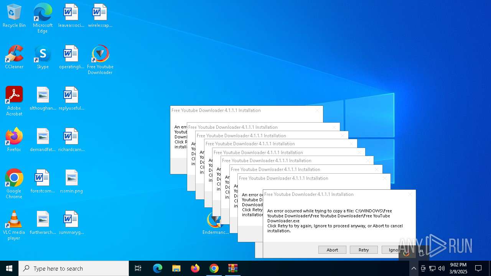
Task: Open Google Chrome from the taskbar
Action: click(x=214, y=268)
